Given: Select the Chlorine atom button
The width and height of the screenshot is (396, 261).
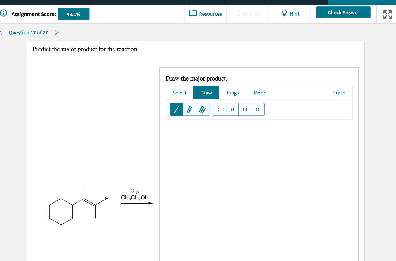Looking at the screenshot, I should click(244, 109).
